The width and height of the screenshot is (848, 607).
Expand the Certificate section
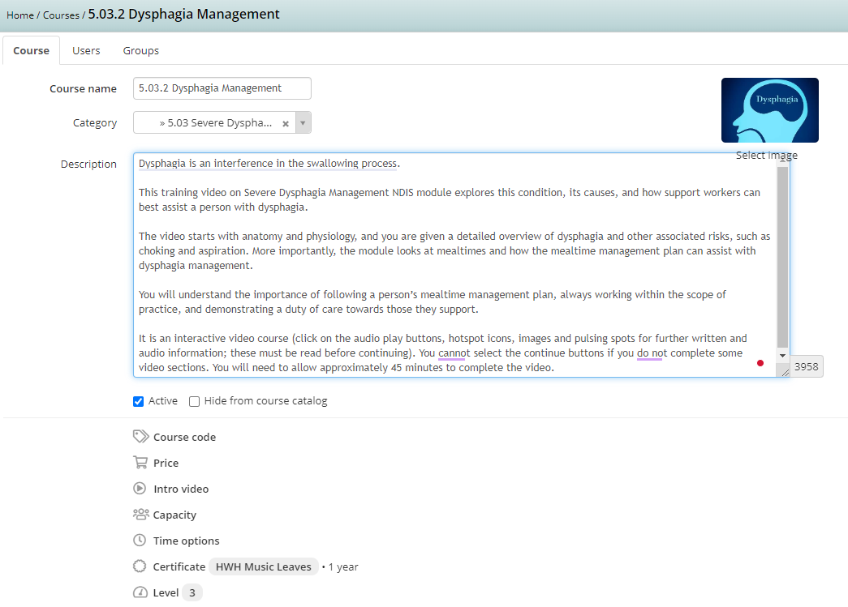pyautogui.click(x=179, y=566)
